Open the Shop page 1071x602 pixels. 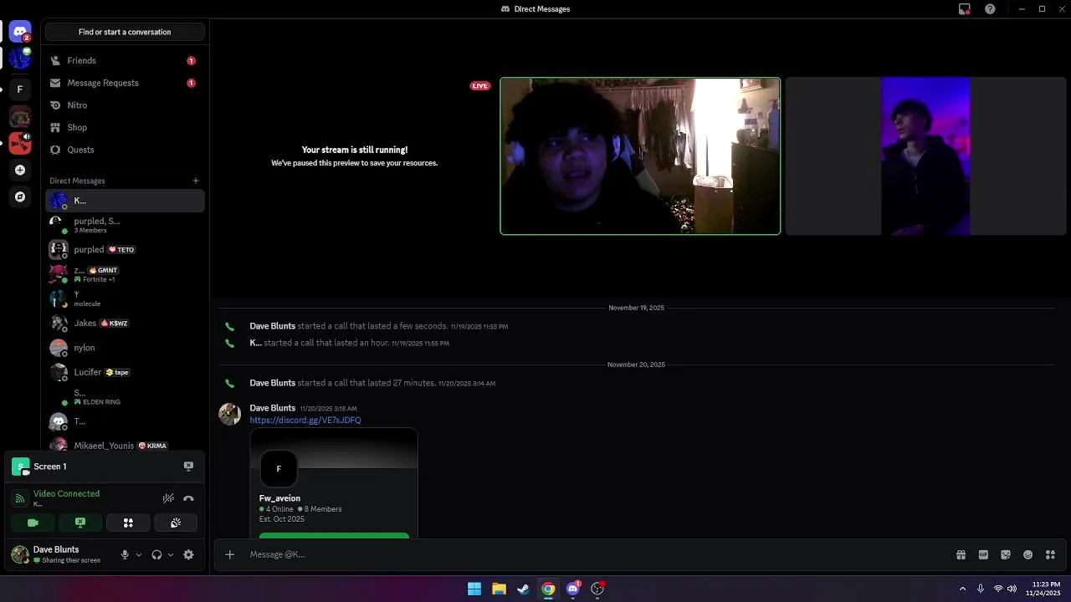pos(125,127)
